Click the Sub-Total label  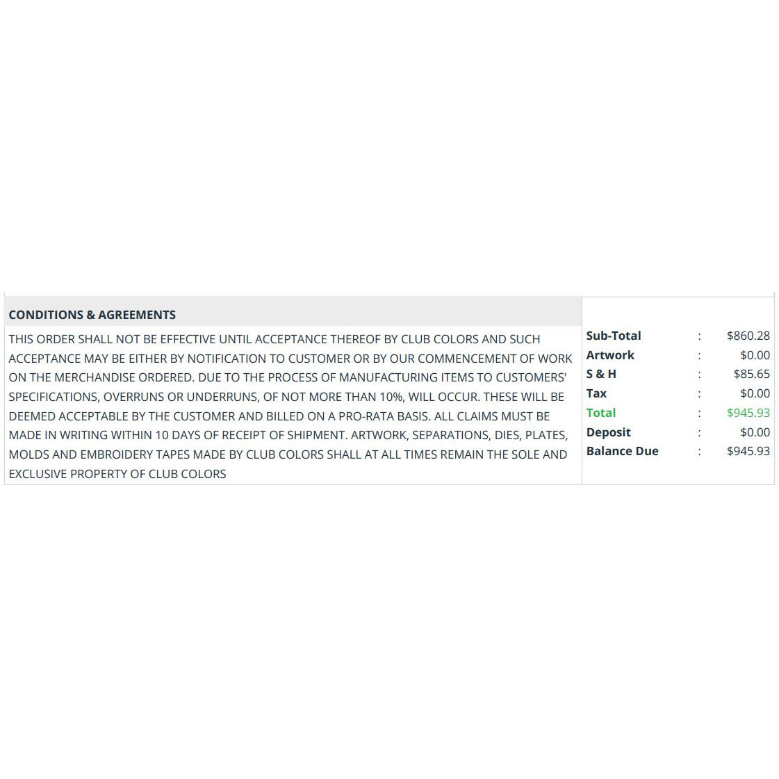613,336
